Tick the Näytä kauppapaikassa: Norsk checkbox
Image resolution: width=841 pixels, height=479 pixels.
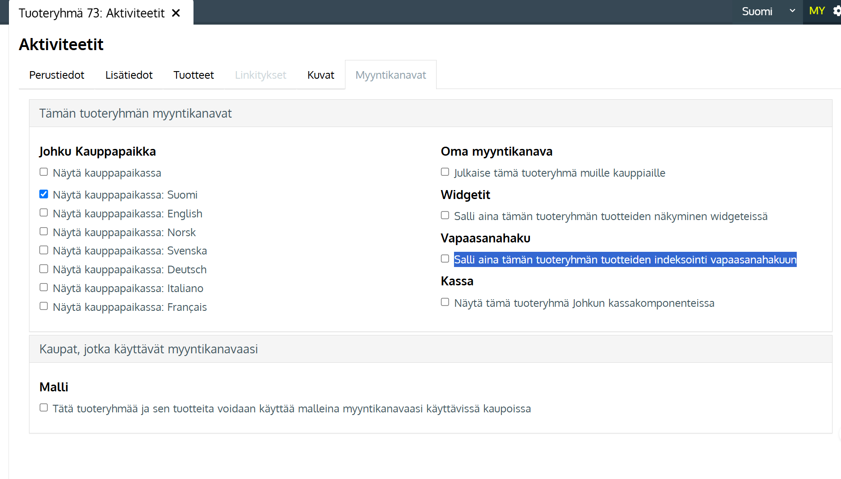click(44, 232)
